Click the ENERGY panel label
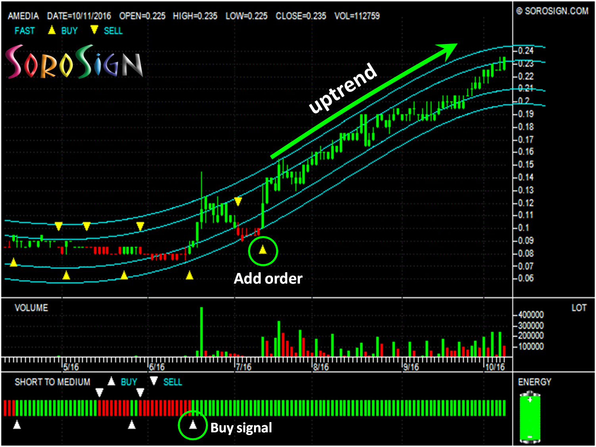Image resolution: width=596 pixels, height=447 pixels. pos(534,382)
